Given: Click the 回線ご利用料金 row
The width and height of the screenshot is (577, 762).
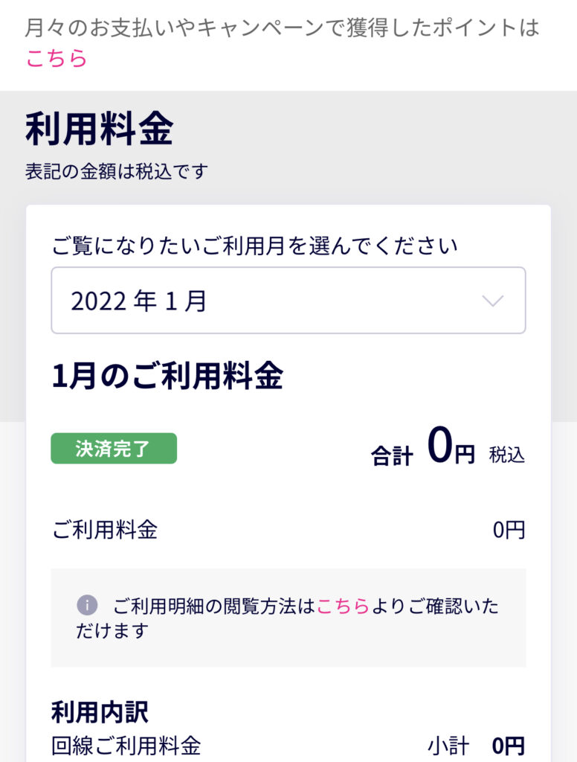Looking at the screenshot, I should pyautogui.click(x=288, y=746).
